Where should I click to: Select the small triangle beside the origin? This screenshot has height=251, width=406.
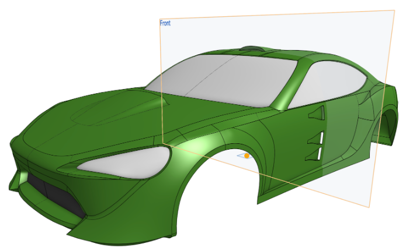click(240, 156)
